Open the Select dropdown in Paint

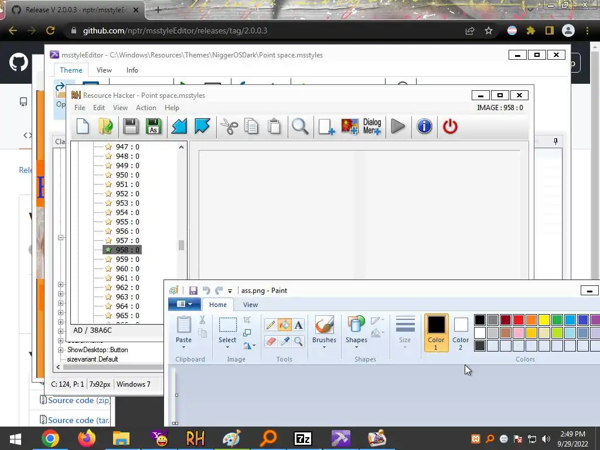coord(227,347)
